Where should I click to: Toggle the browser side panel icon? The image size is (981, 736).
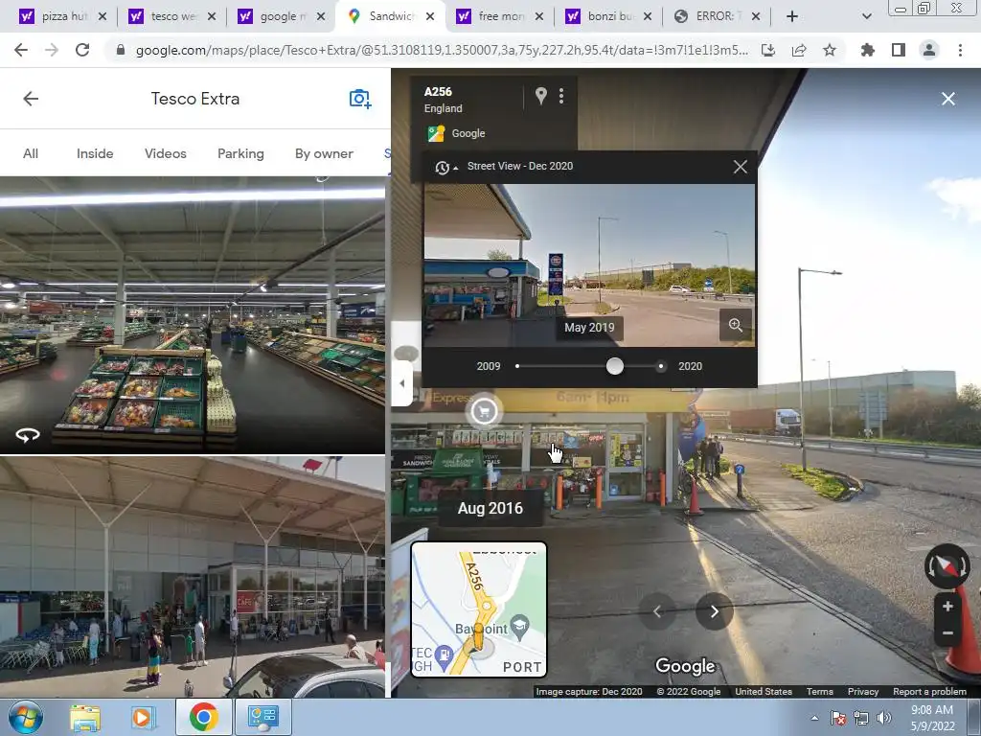(x=899, y=50)
